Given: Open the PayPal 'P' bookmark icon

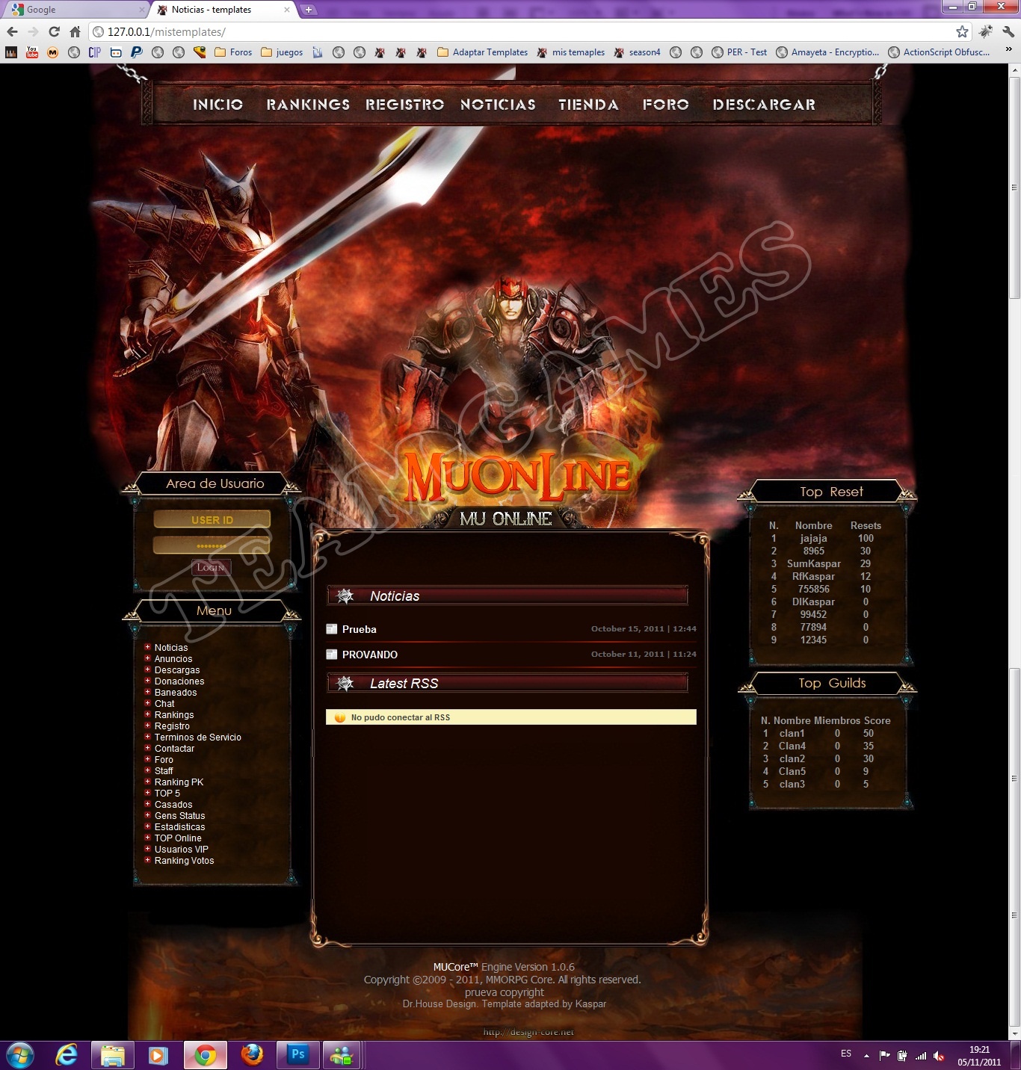Looking at the screenshot, I should 136,52.
